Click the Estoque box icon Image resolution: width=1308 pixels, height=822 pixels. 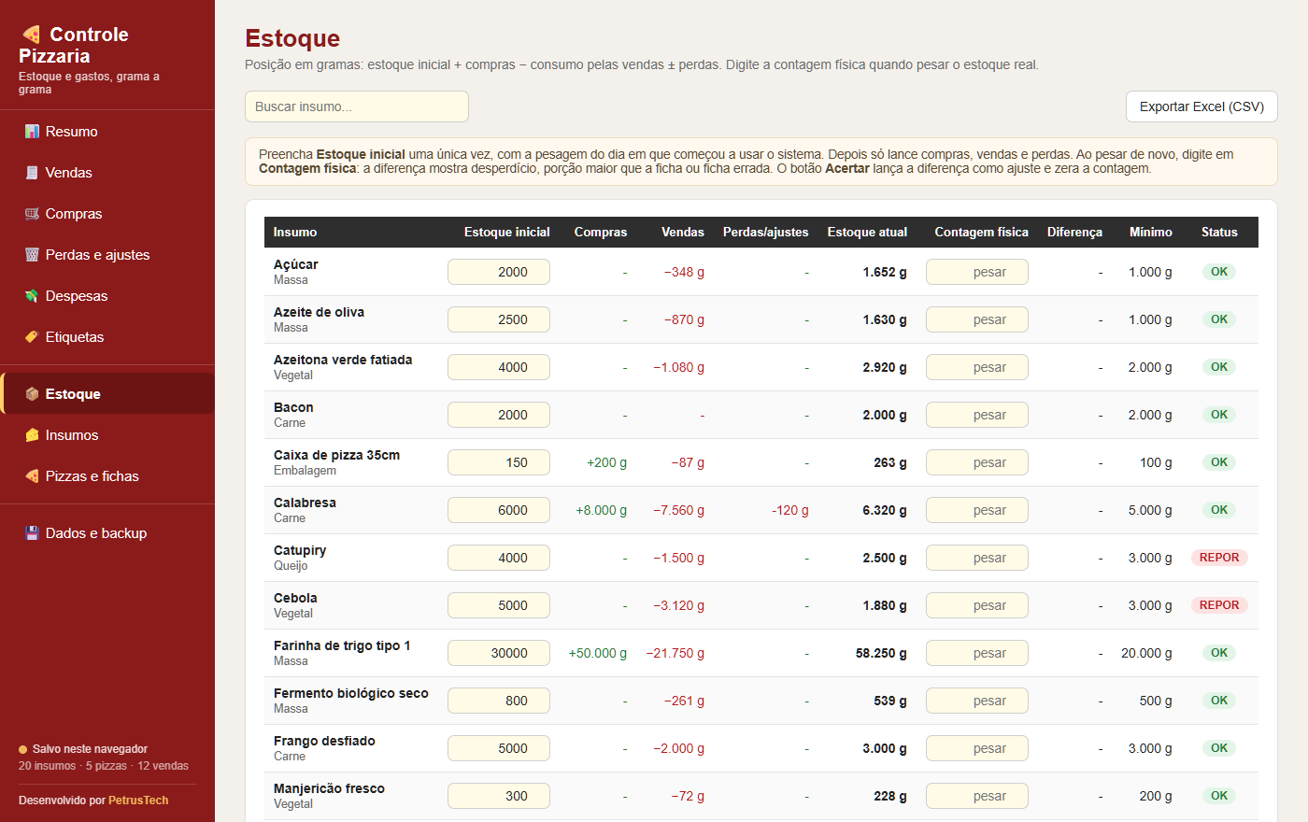coord(32,394)
